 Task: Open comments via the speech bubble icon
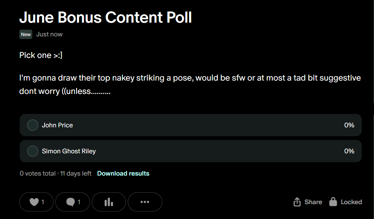pyautogui.click(x=70, y=202)
